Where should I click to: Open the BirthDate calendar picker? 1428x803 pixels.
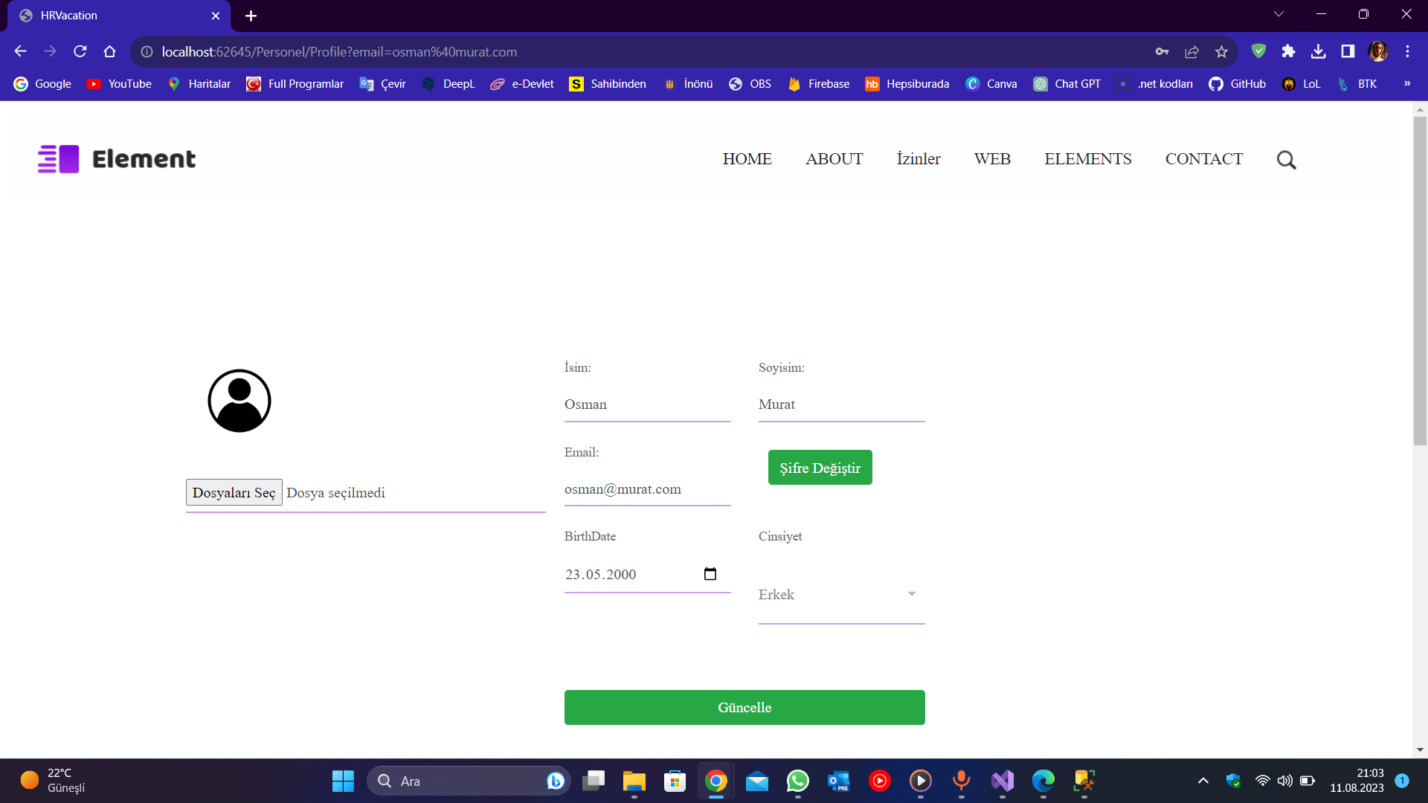[710, 573]
